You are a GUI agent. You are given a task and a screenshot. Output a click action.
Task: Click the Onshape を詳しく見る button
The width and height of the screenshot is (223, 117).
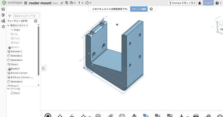tap(182, 3)
